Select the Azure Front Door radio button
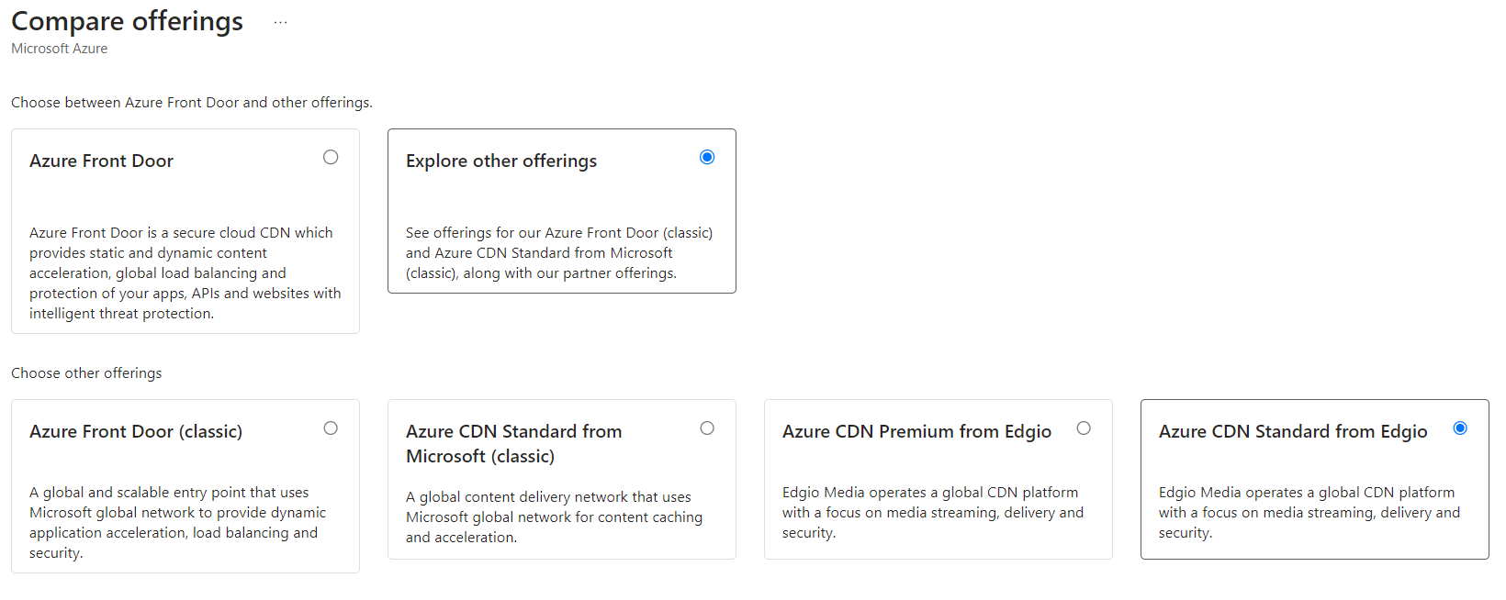This screenshot has width=1506, height=600. coord(331,158)
